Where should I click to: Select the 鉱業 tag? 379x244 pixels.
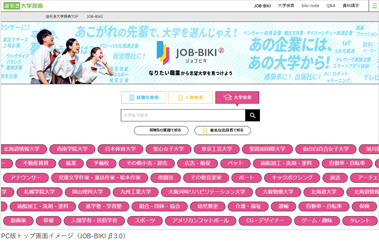(x=71, y=163)
